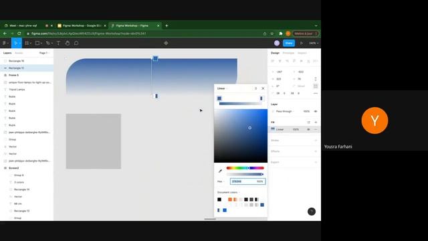428x241 pixels.
Task: Toggle constrain proportions icon beside width and height
Action: click(x=316, y=79)
